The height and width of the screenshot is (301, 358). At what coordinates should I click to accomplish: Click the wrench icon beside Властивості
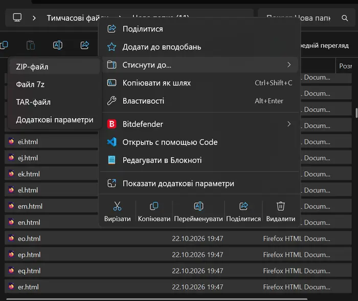[x=111, y=101]
